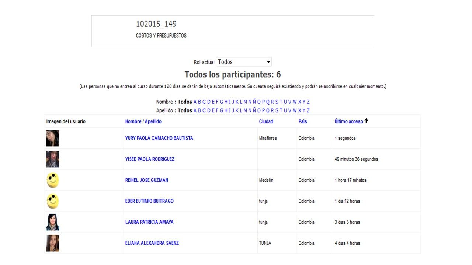Viewport: 472px width, 265px height.
Task: Open YURY PAOLA CAMACHO BAUTISTA profile link
Action: click(x=159, y=138)
